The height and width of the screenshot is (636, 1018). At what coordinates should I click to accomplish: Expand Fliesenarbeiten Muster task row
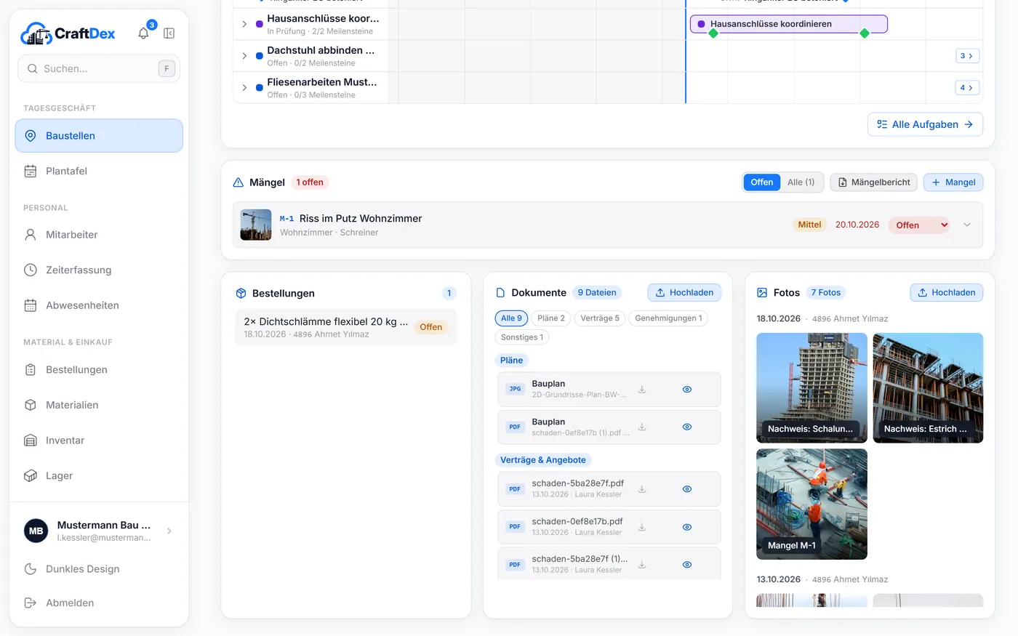[x=244, y=88]
